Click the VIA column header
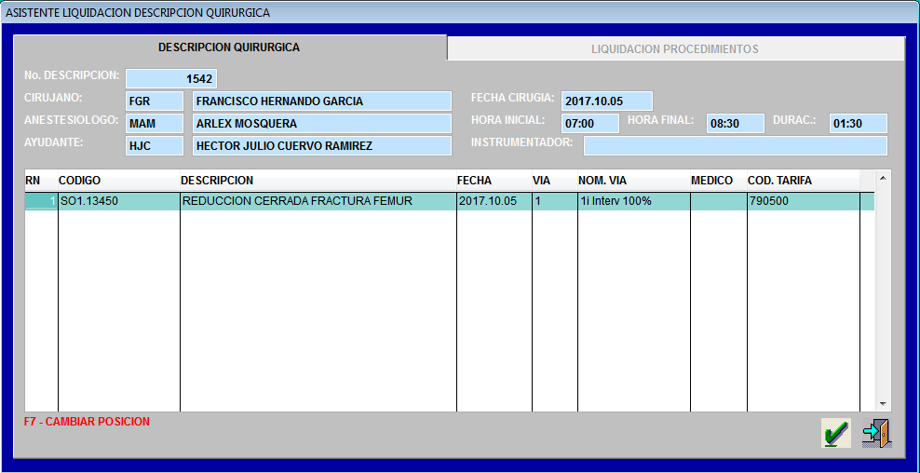 (555, 180)
